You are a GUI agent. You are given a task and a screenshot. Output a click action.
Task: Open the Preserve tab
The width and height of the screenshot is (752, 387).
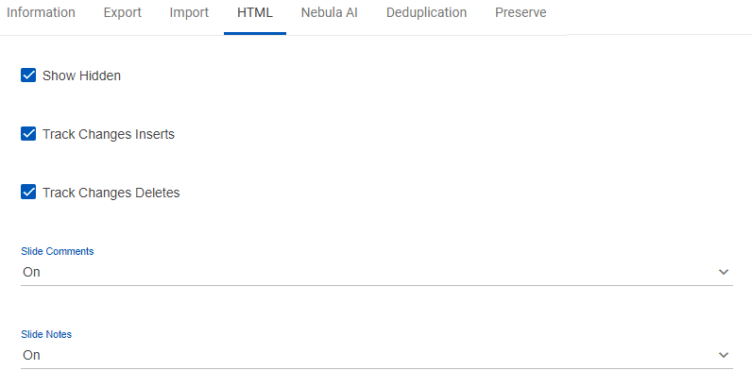(521, 13)
